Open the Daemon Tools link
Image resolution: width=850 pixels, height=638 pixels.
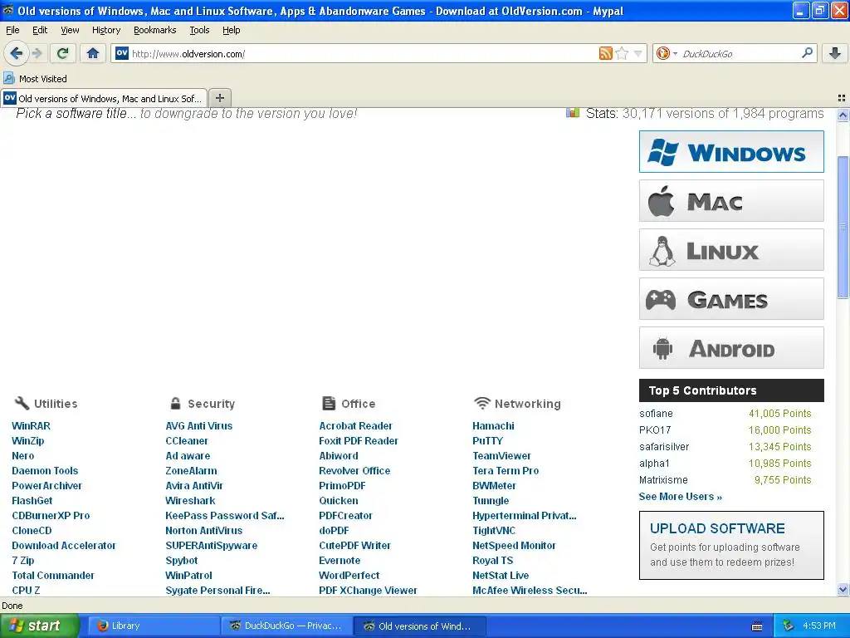point(45,471)
